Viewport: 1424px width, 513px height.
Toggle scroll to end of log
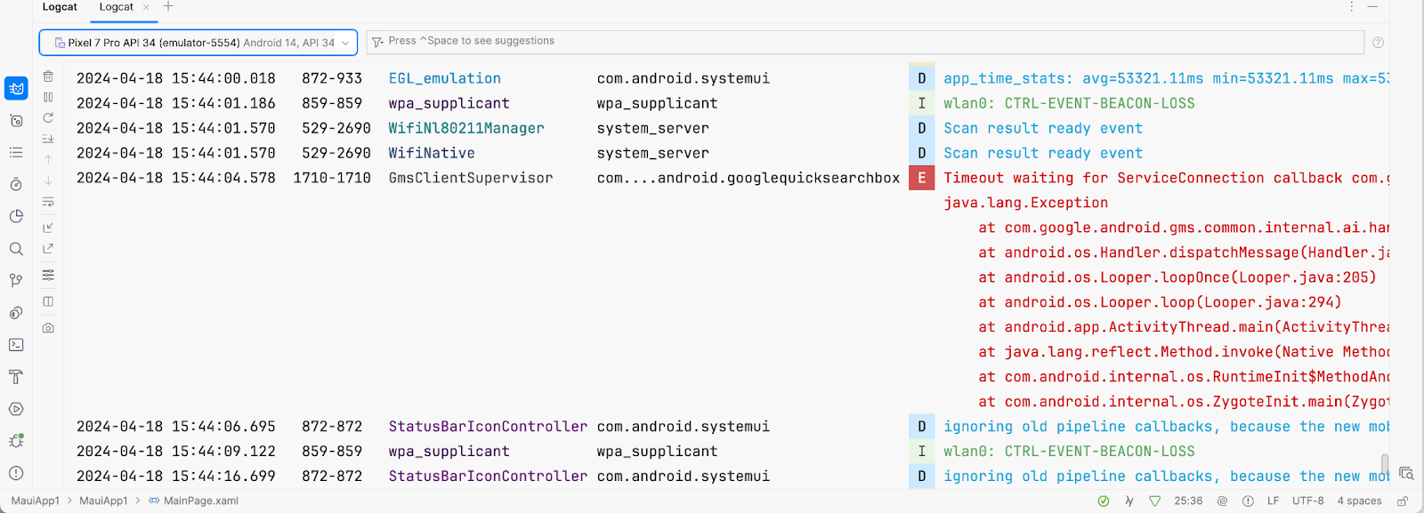click(x=48, y=139)
